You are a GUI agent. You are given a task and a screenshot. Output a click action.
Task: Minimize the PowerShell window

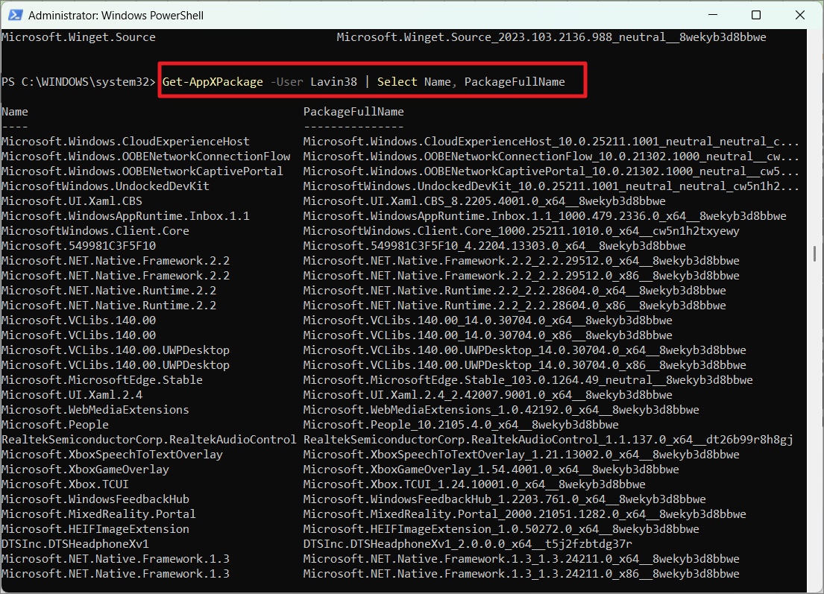click(713, 15)
